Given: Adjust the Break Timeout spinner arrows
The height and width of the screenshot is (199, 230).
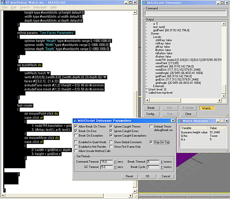Looking at the screenshot, I should coord(161,162).
